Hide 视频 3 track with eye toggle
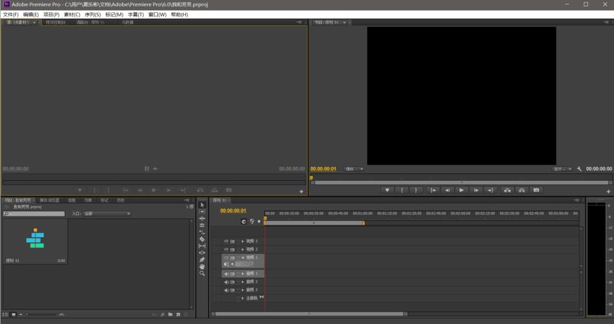 coord(226,241)
